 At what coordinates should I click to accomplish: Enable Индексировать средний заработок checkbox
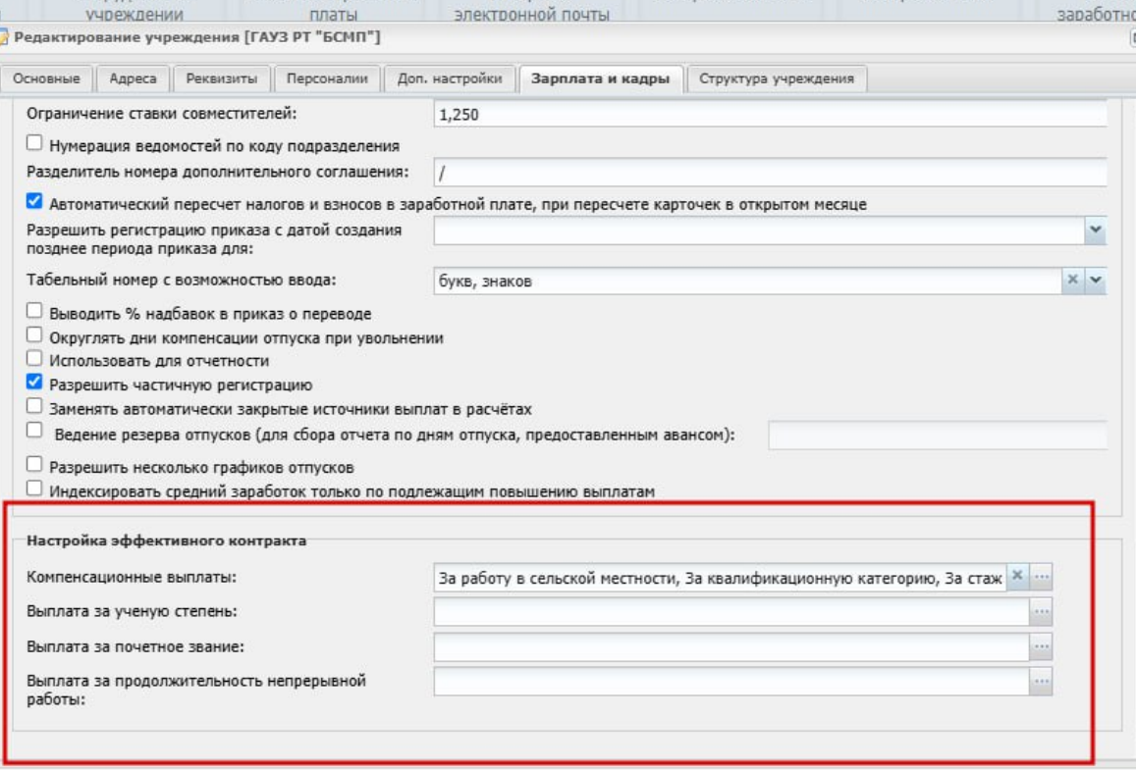pos(34,488)
